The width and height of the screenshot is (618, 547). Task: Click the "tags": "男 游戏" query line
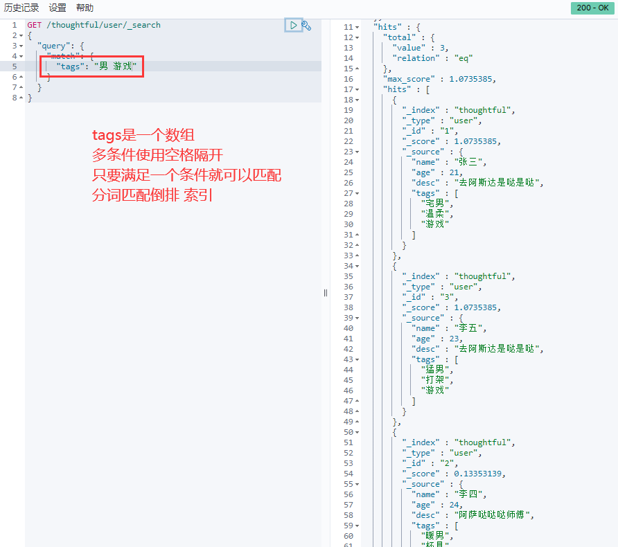[x=96, y=66]
